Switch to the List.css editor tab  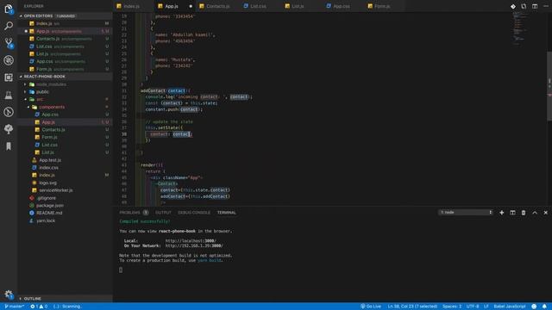click(x=258, y=6)
